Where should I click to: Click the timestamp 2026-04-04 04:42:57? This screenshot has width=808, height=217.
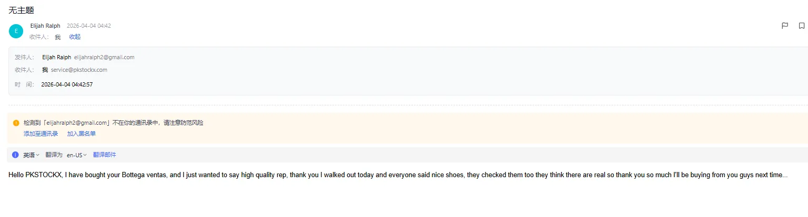click(67, 84)
